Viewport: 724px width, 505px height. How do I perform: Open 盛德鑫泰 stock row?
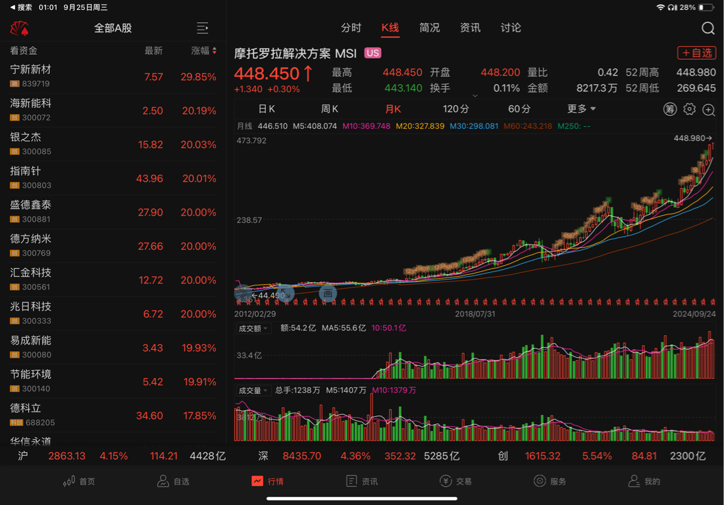tap(113, 212)
